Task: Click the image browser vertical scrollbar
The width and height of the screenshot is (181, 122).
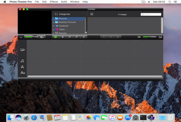Action: point(162,25)
